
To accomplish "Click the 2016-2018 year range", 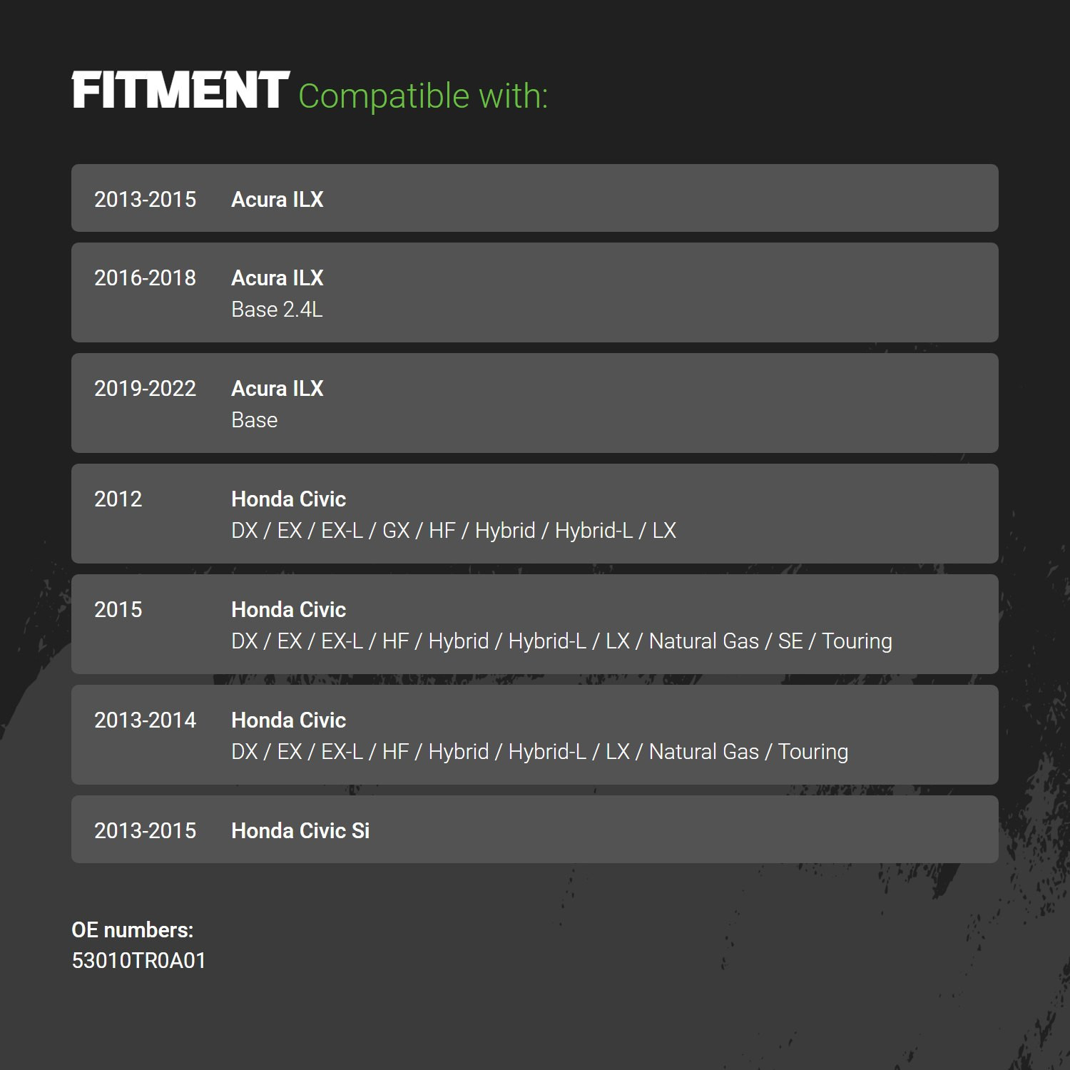I will pyautogui.click(x=145, y=277).
